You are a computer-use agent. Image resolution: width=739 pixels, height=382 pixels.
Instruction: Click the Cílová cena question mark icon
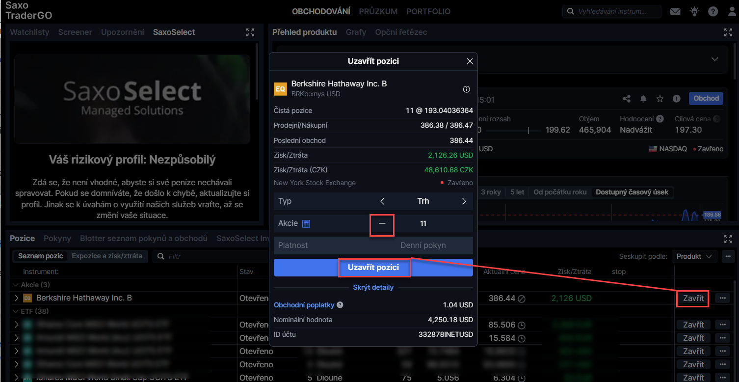717,119
